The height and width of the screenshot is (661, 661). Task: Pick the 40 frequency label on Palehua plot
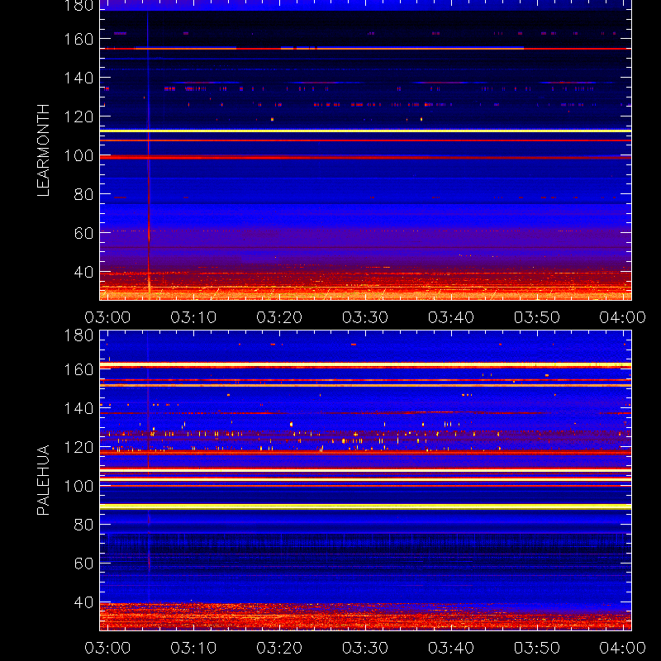83,602
